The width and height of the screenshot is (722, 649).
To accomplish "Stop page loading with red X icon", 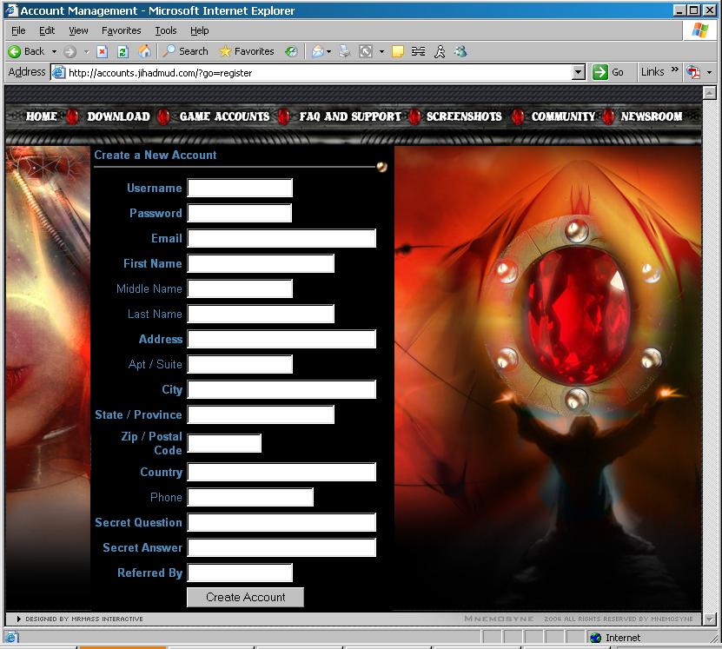I will (103, 51).
